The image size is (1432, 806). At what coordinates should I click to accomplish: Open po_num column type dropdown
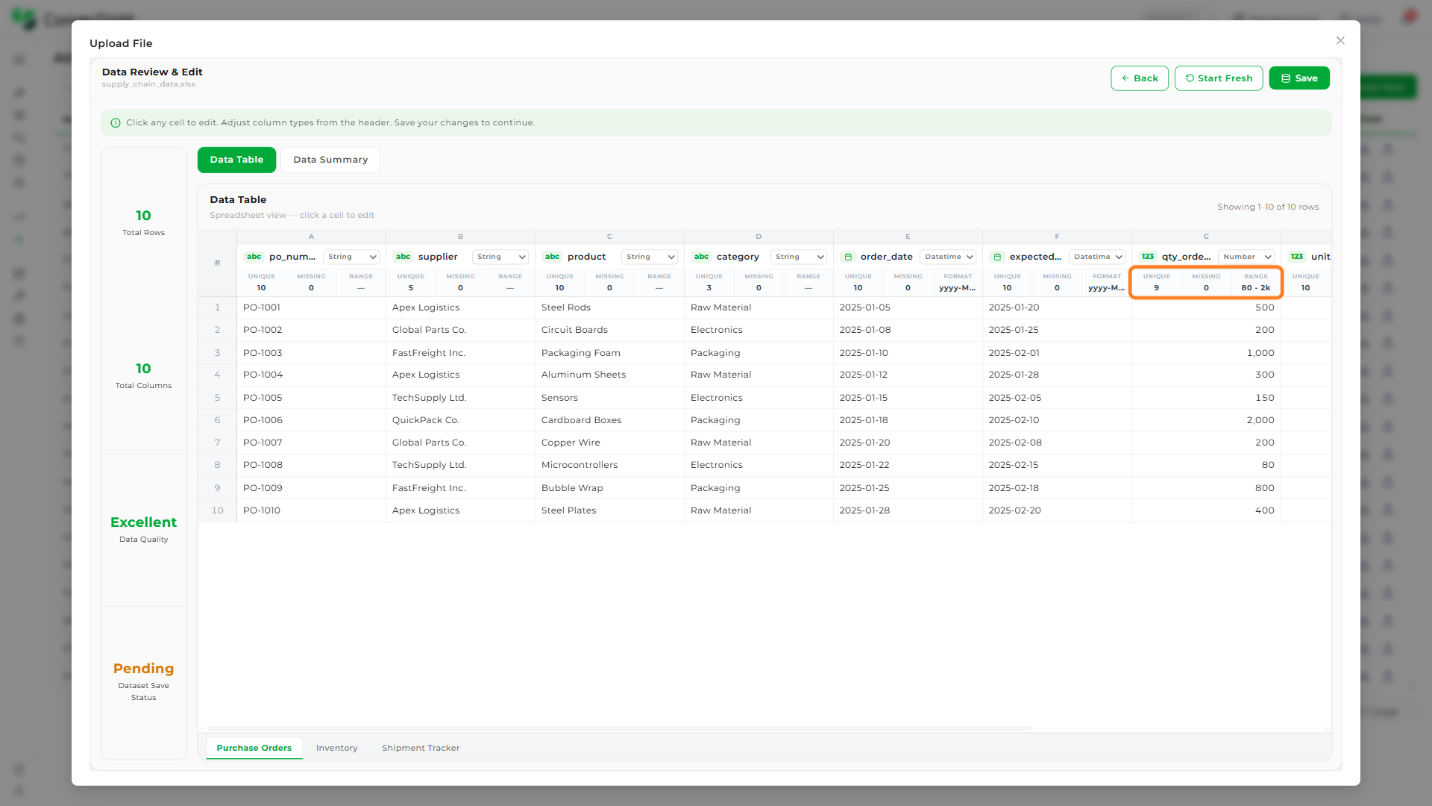[x=351, y=257]
